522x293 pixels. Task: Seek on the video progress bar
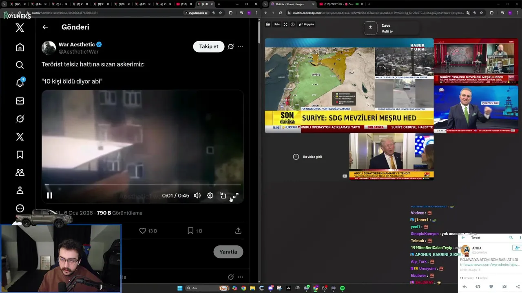pos(142,185)
